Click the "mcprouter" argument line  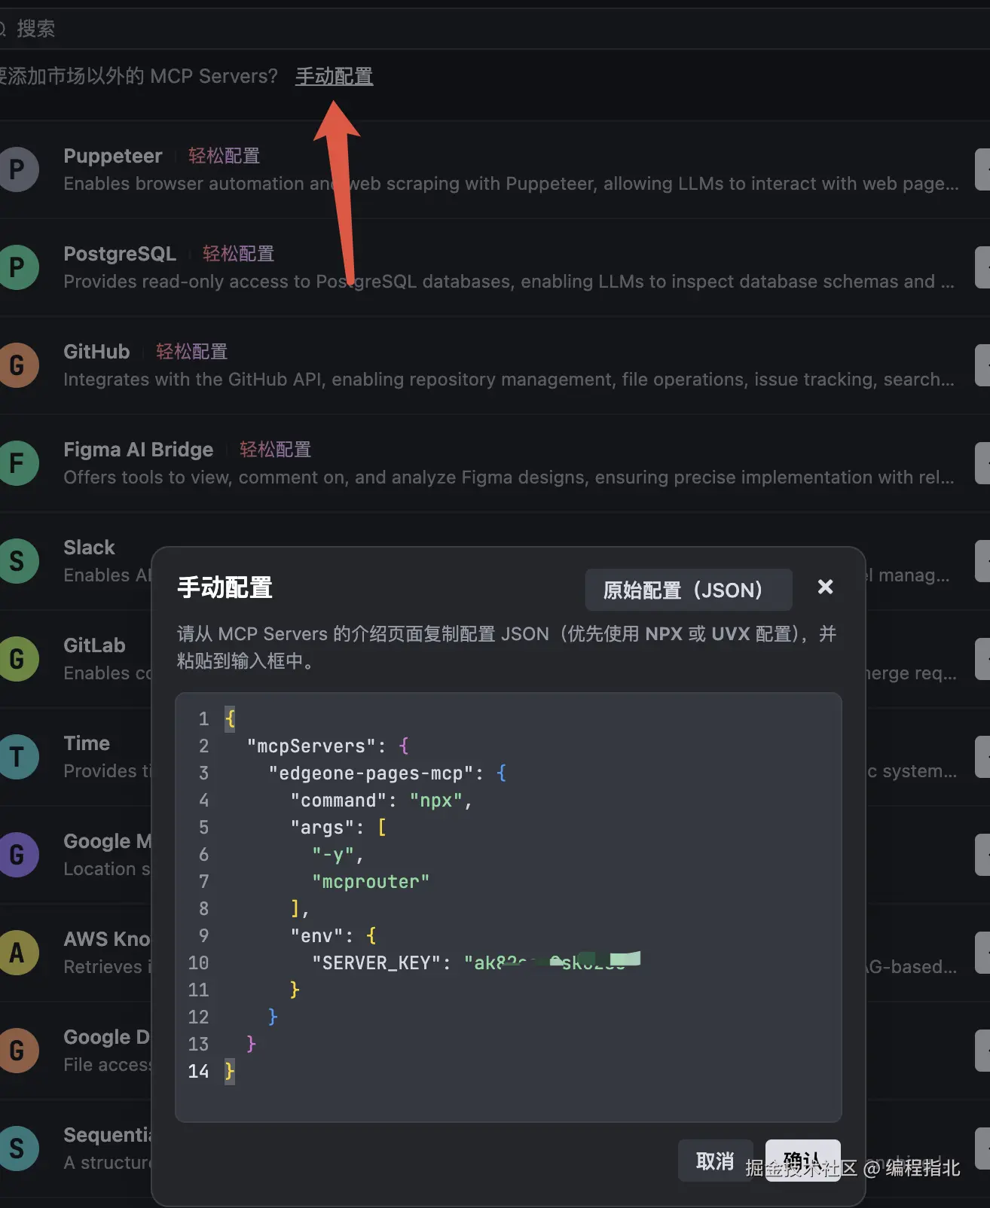(371, 882)
